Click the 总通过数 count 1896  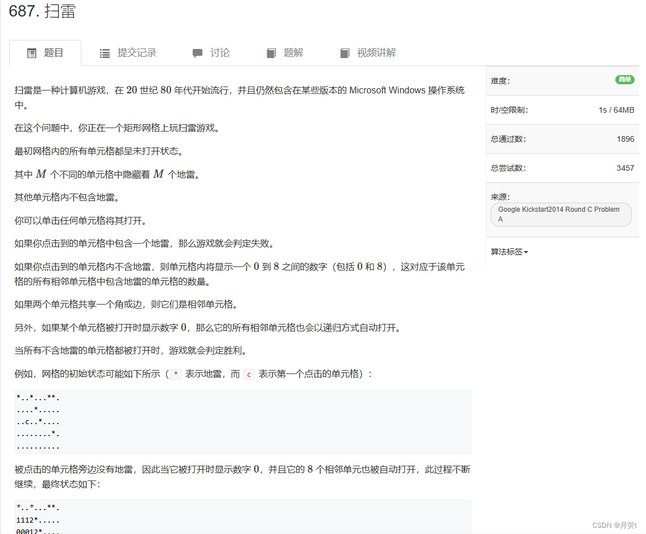626,138
